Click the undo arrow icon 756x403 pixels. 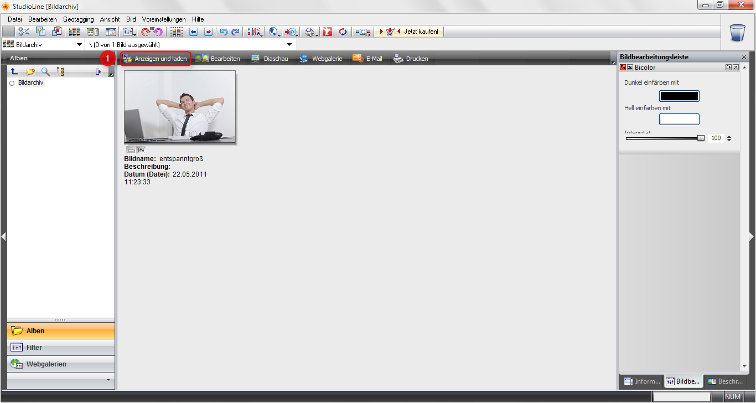[x=224, y=32]
